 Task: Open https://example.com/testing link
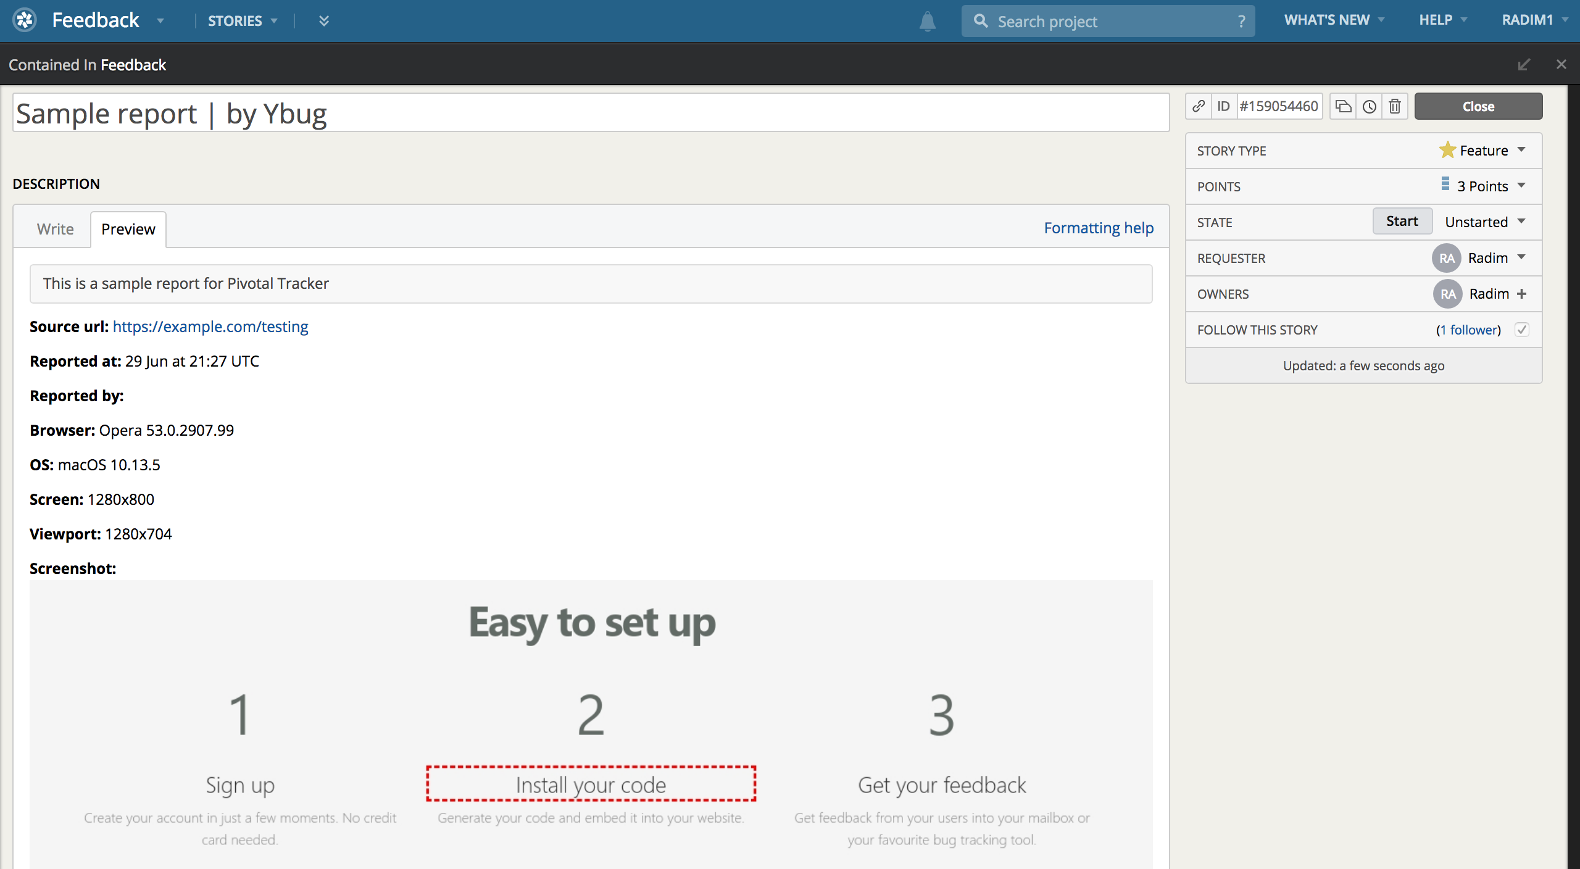click(x=210, y=326)
